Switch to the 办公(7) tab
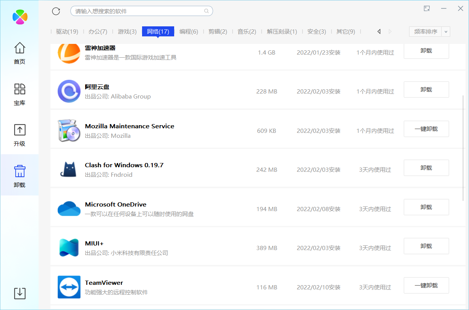This screenshot has width=469, height=310. pyautogui.click(x=98, y=31)
